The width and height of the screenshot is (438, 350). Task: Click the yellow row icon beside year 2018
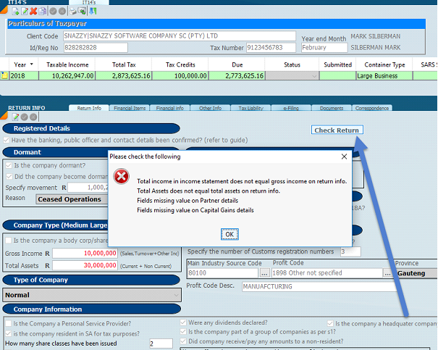[4, 75]
